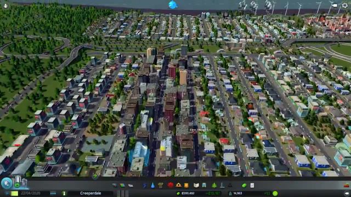Activate the red Bulldozer tool

[346, 185]
